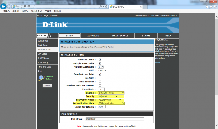Viewport: 218px width, 129px height.
Task: Open the Channel dropdown
Action: click(x=111, y=93)
